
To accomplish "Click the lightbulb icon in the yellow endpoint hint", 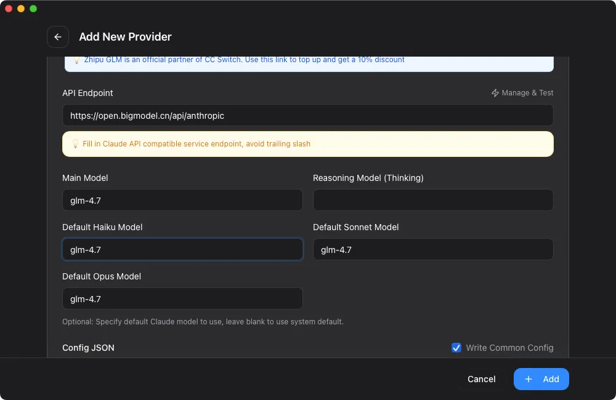I will click(76, 144).
